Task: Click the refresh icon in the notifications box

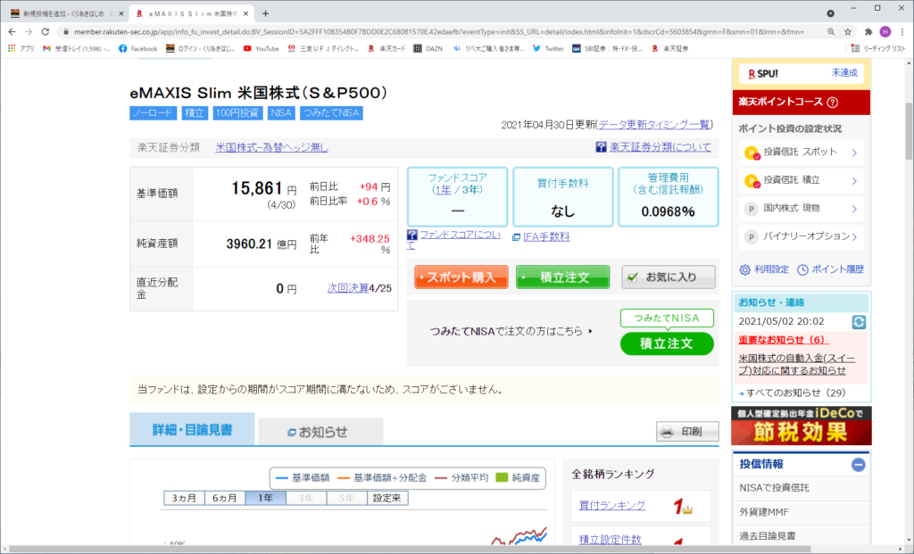Action: [x=859, y=322]
